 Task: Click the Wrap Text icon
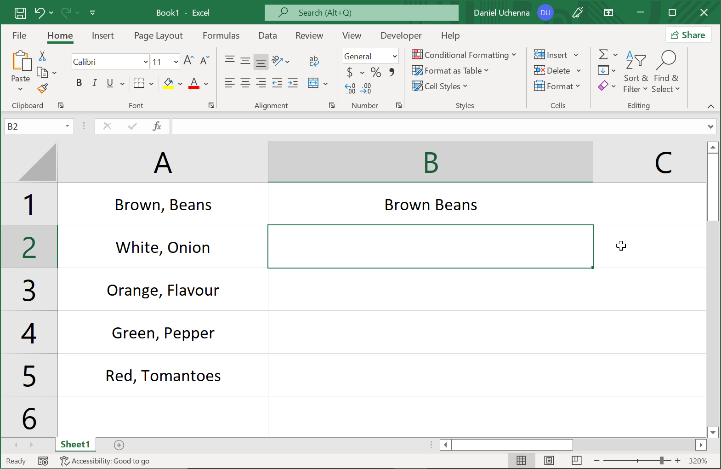click(x=314, y=61)
